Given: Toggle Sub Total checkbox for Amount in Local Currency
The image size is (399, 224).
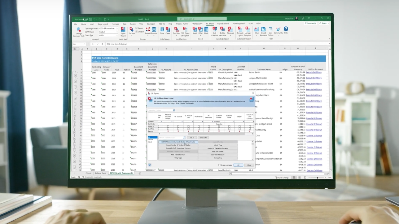Looking at the screenshot, I should click(x=250, y=129).
